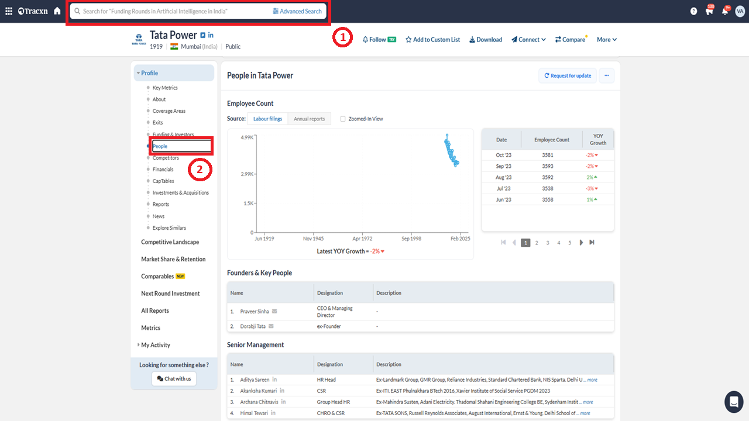Click the search magnifier icon
This screenshot has height=421, width=749.
[77, 11]
